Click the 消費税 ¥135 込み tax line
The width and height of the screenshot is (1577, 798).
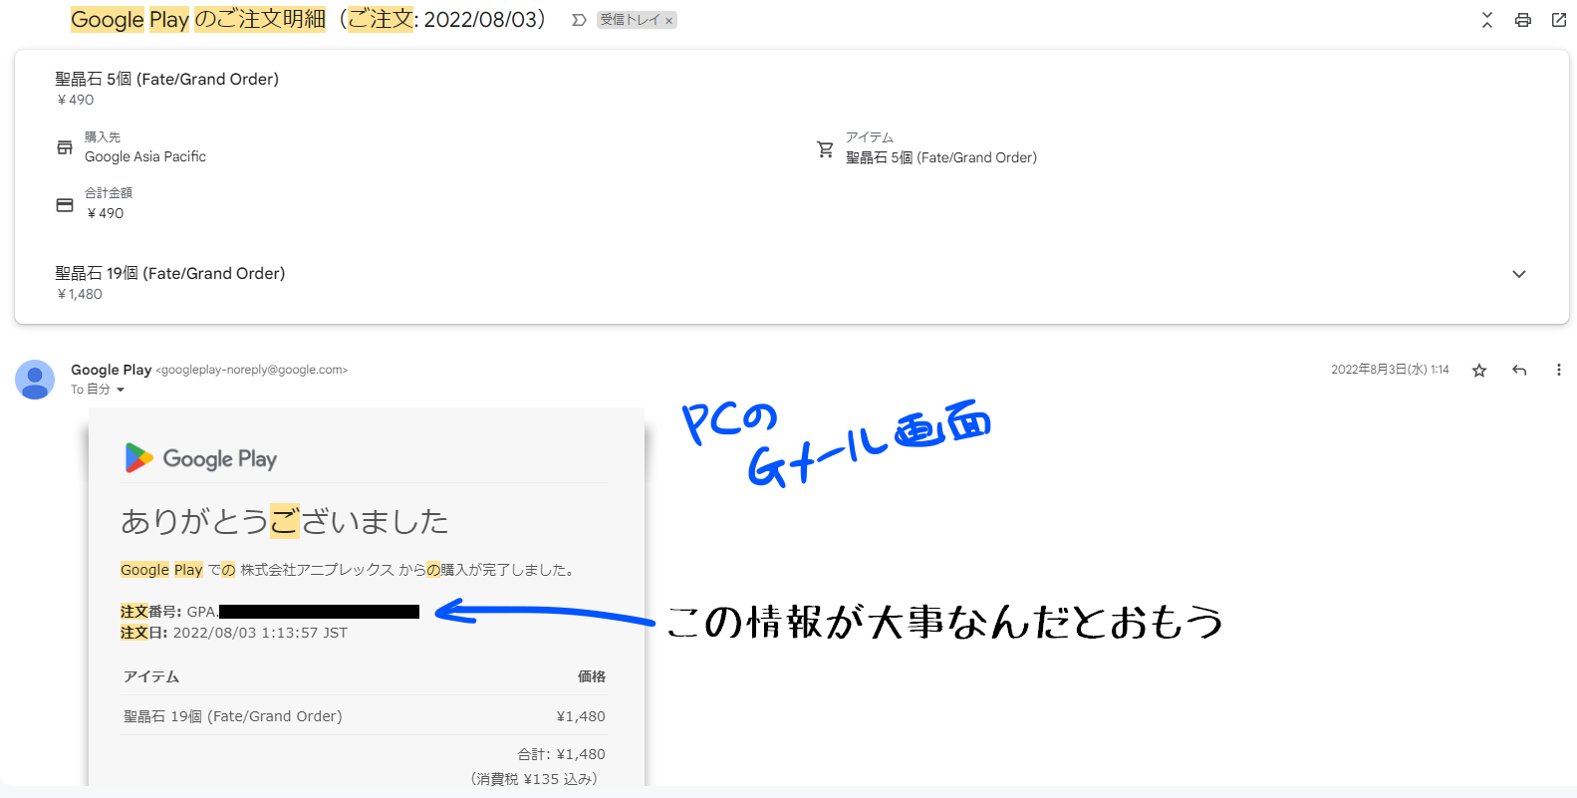pyautogui.click(x=535, y=779)
